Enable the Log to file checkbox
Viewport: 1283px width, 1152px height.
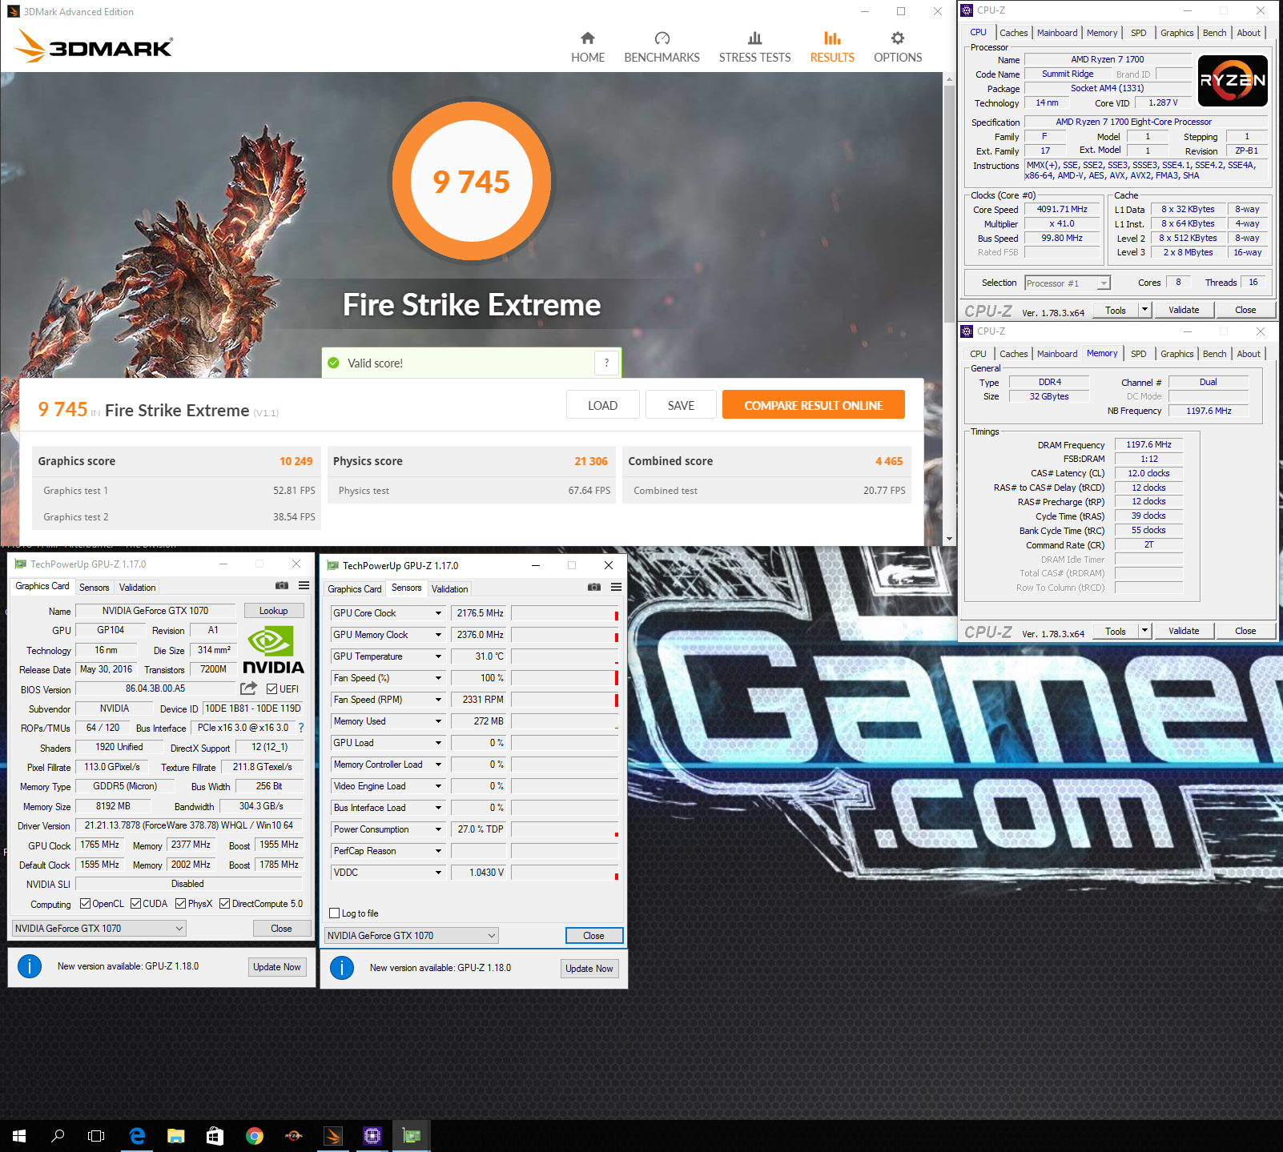point(335,913)
